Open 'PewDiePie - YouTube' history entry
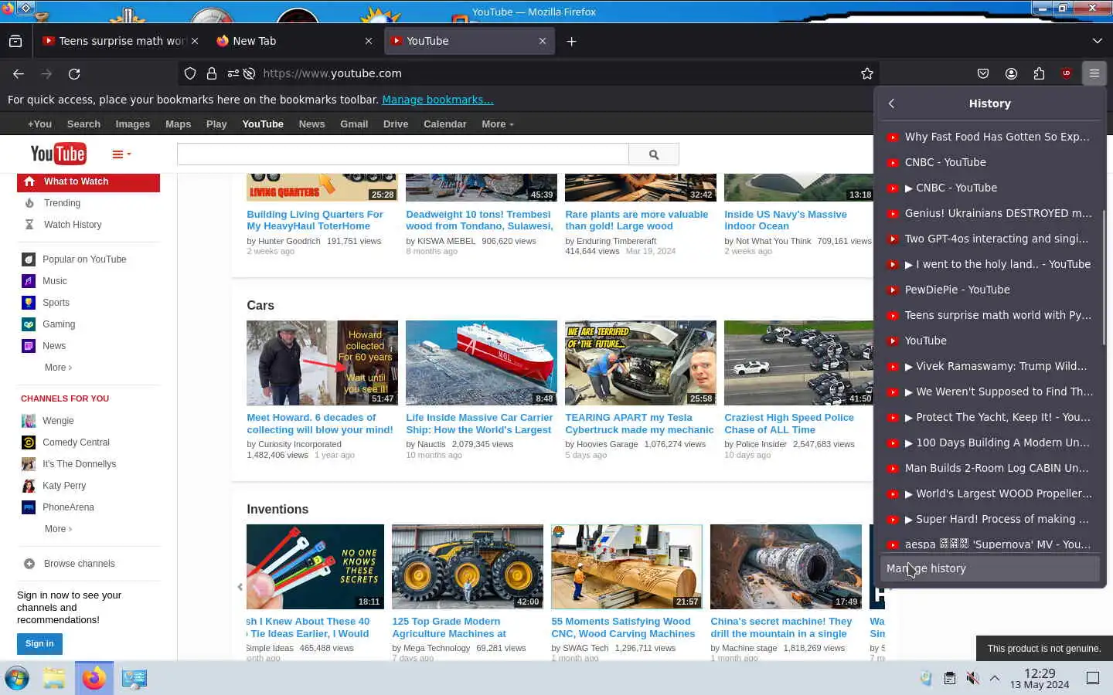The width and height of the screenshot is (1113, 695). click(x=989, y=290)
